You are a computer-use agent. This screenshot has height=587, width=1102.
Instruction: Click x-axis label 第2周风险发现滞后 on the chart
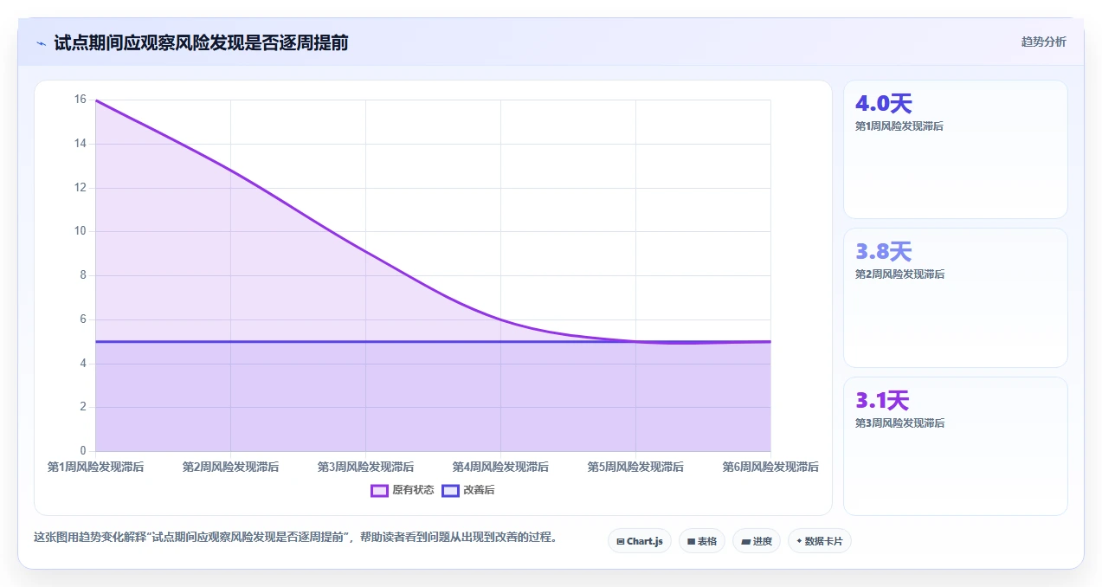(x=230, y=467)
